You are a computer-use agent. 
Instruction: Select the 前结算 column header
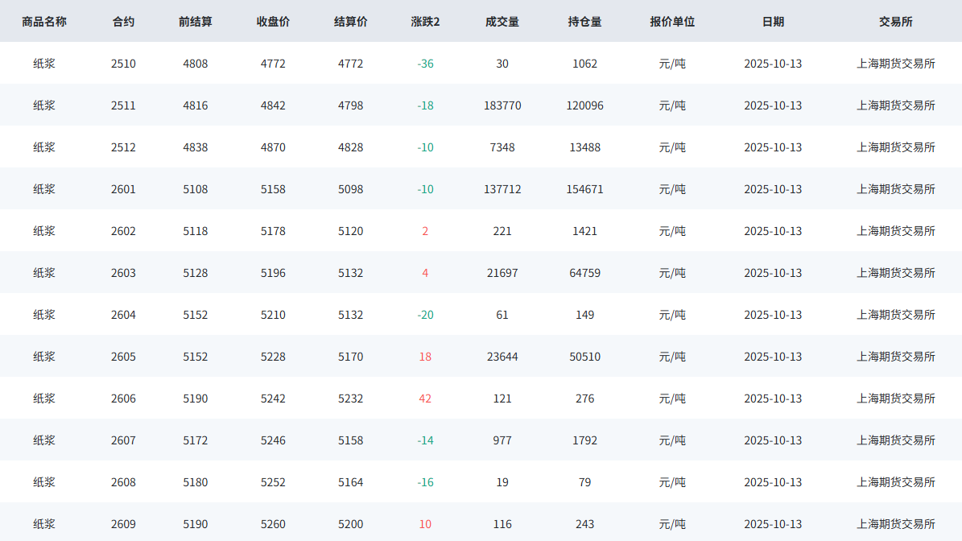pos(196,22)
